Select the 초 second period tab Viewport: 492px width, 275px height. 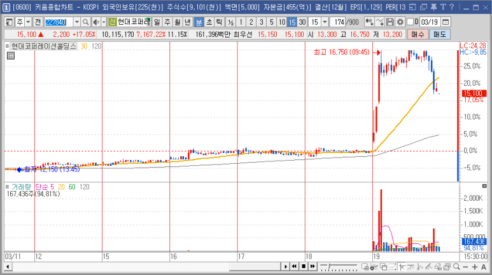tap(209, 22)
